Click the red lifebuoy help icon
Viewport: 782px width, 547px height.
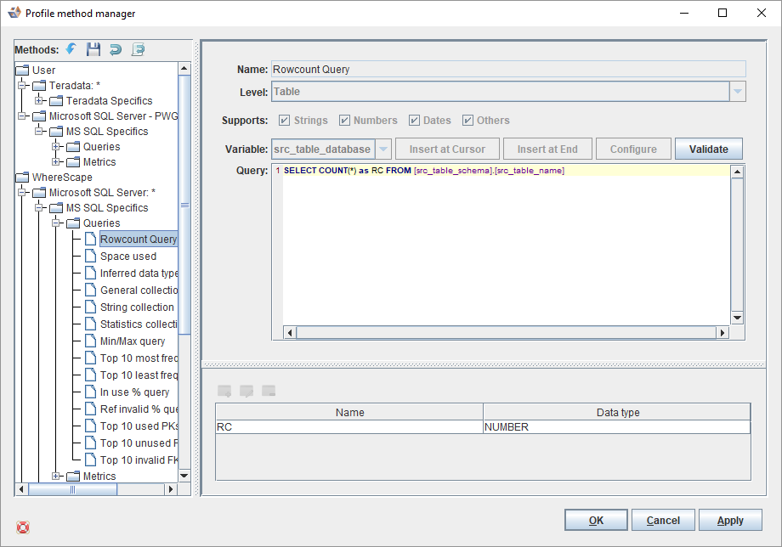tap(23, 527)
